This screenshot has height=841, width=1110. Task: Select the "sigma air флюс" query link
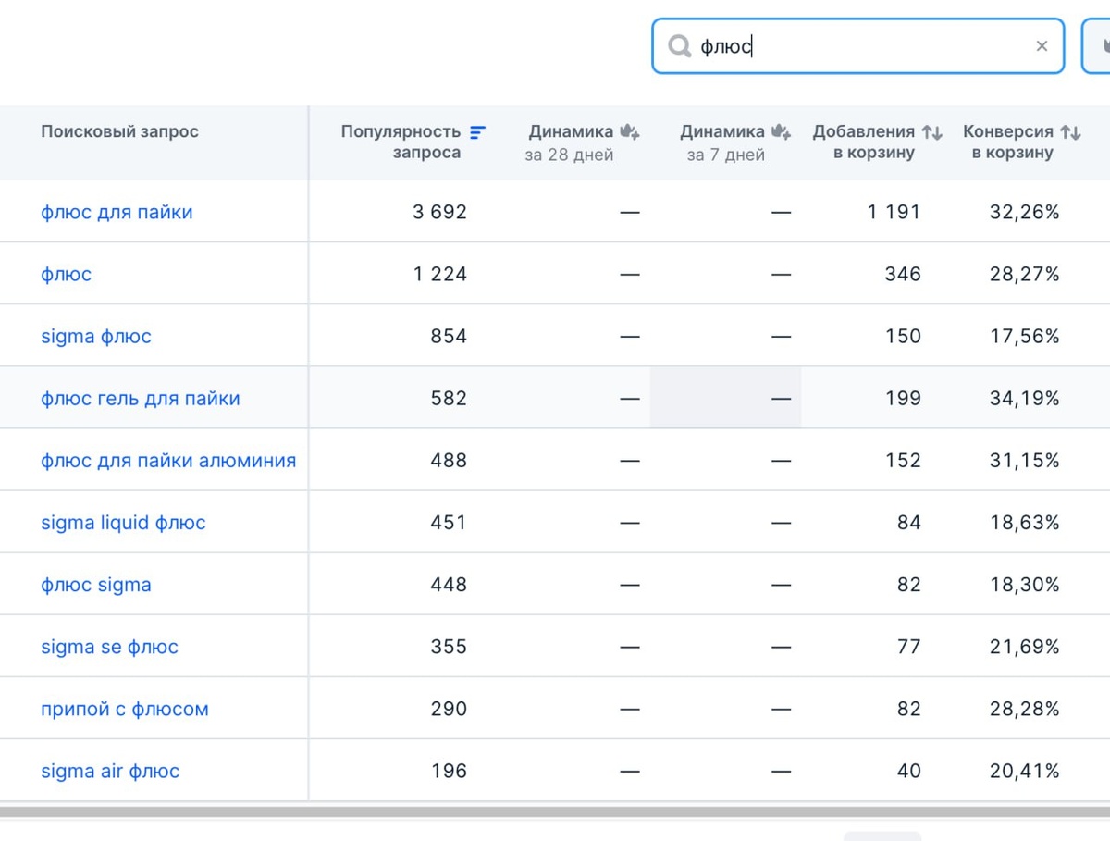pos(110,771)
